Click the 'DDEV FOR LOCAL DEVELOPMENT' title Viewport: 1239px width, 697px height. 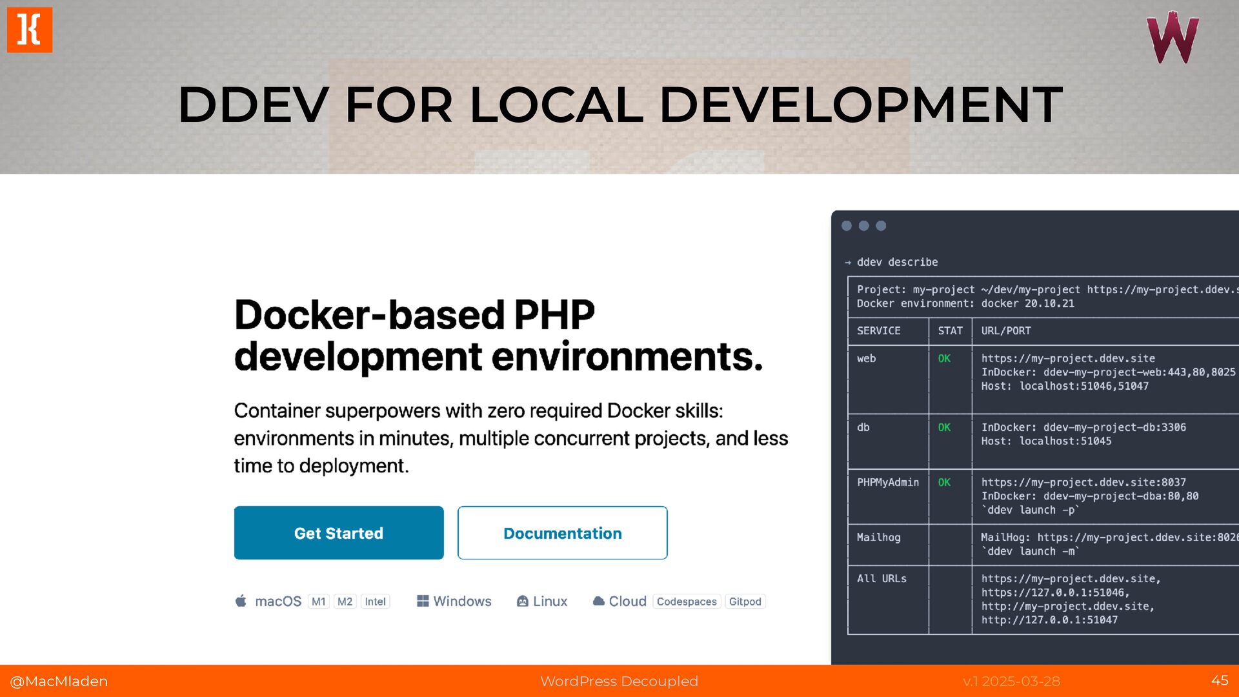coord(619,105)
